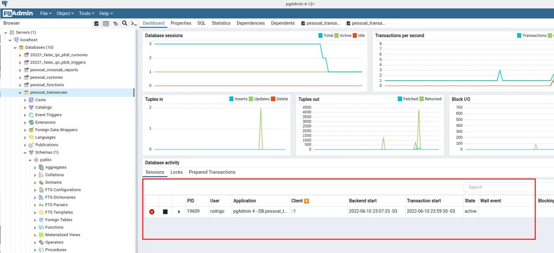Open the first pessoal_transa... query tab
The image size is (554, 253).
pyautogui.click(x=320, y=23)
